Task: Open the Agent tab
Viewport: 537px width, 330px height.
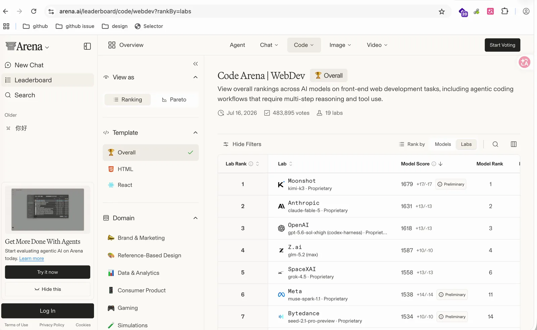Action: (x=237, y=45)
